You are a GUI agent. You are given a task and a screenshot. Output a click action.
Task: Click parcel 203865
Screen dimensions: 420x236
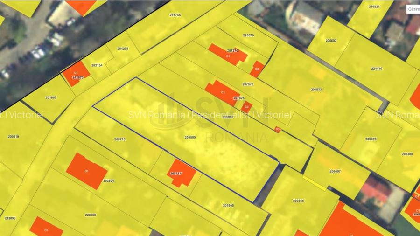click(x=298, y=201)
